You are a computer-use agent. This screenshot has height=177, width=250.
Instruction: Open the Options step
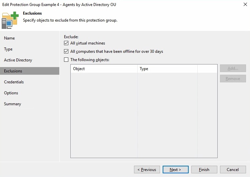[x=11, y=93]
